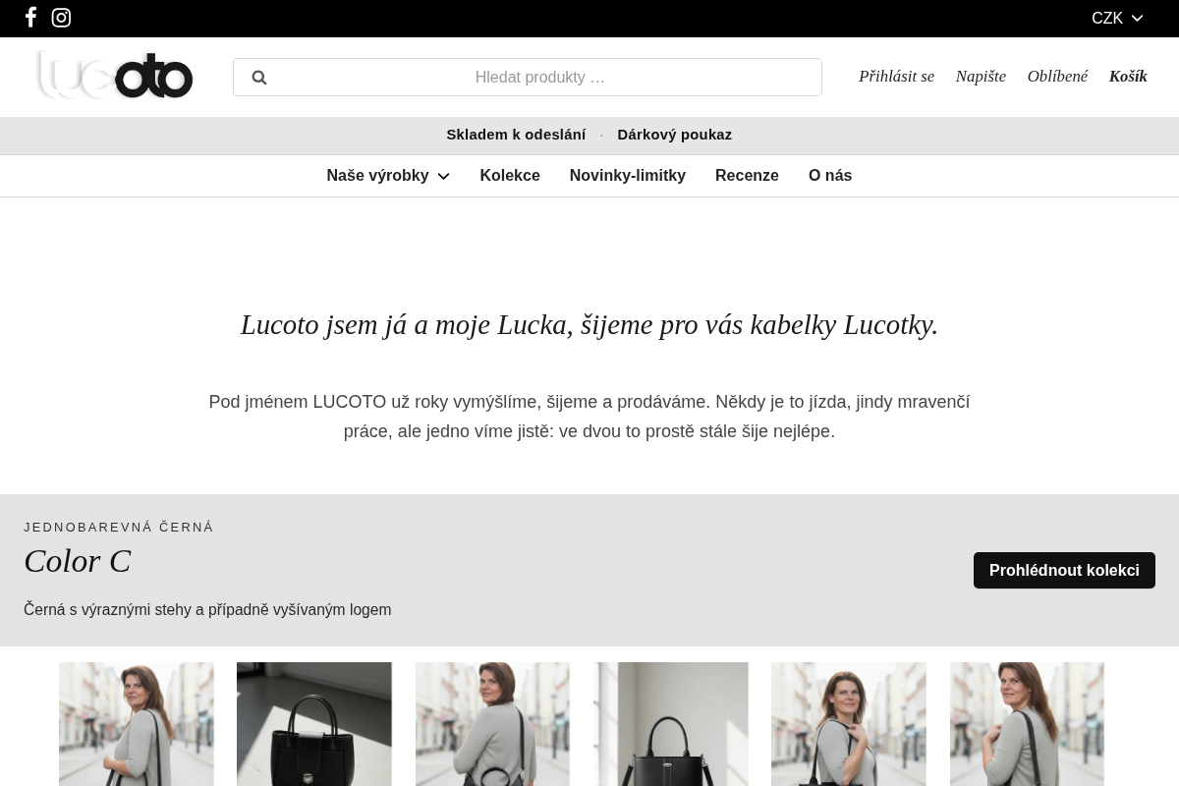Expand the Naše výrobky menu

coord(388,176)
